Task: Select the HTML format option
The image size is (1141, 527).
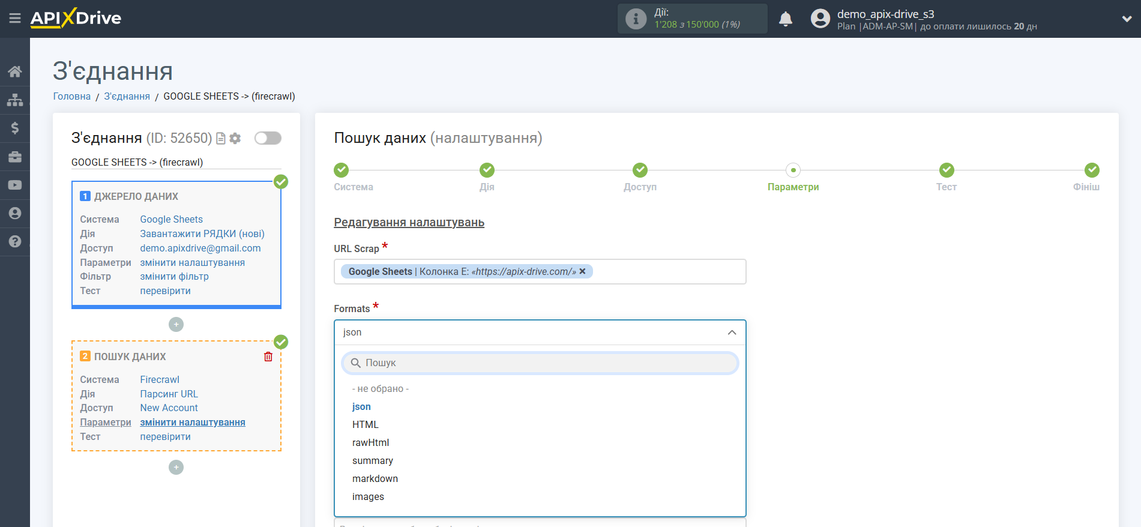Action: (x=366, y=425)
